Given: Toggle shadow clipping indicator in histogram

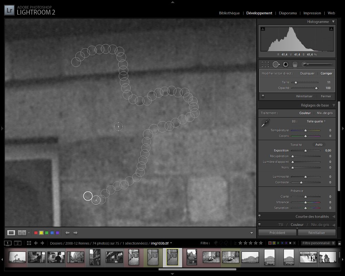Looking at the screenshot, I should (263, 29).
